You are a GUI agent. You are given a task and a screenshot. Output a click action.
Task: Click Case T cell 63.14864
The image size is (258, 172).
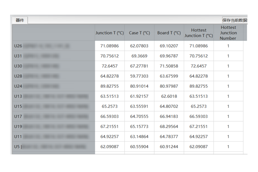[139, 136]
